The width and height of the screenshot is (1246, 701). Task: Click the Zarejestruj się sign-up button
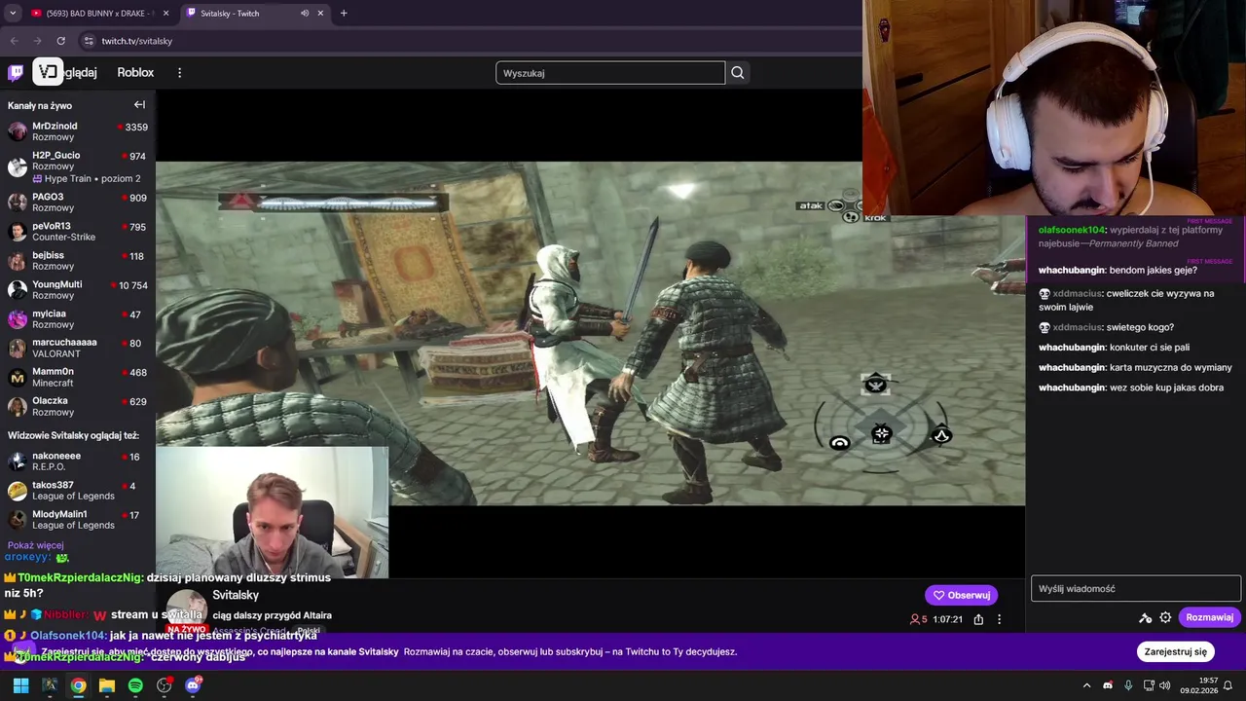coord(1175,651)
